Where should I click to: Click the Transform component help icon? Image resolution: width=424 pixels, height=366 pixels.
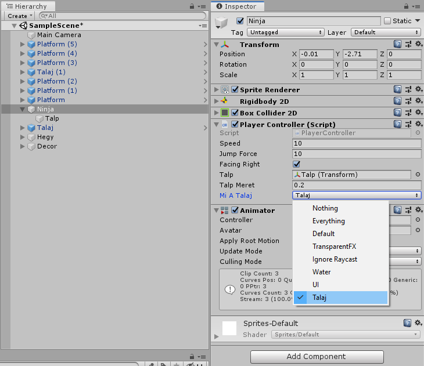point(397,44)
